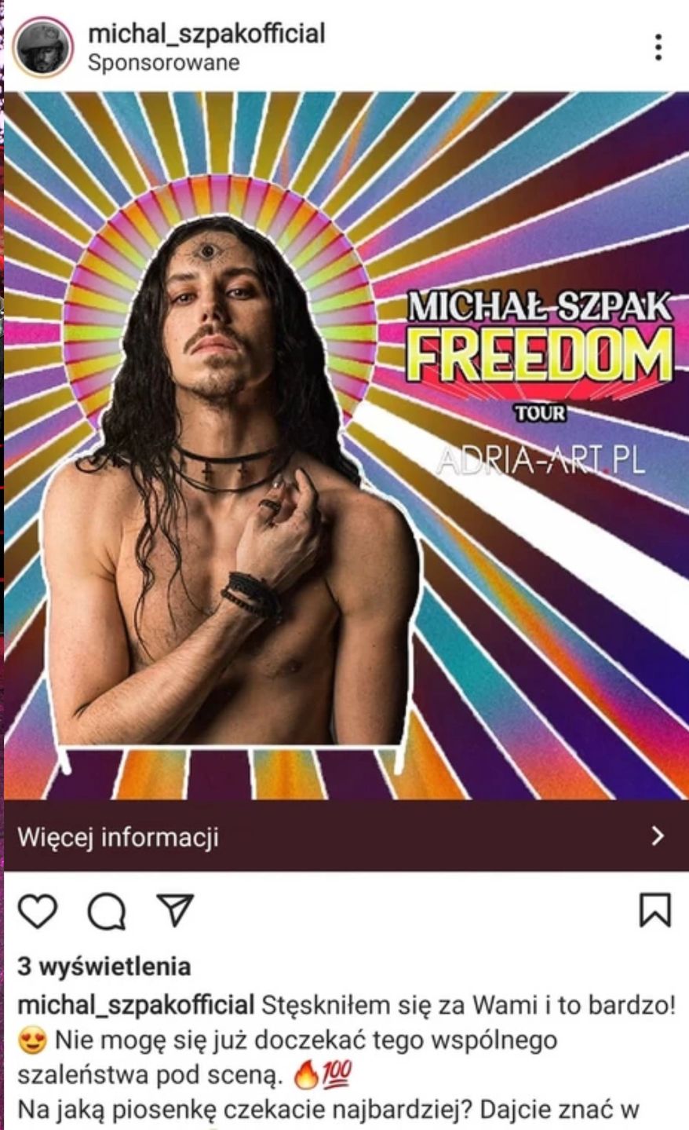Image resolution: width=689 pixels, height=1130 pixels.
Task: Click the caption text about piosenkę
Action: point(329,1110)
